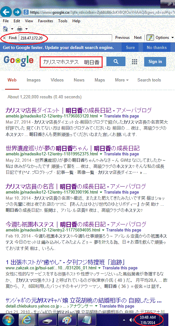This screenshot has width=175, height=326.
Task: Open the clock showing 10:48 AM
Action: pos(148,320)
